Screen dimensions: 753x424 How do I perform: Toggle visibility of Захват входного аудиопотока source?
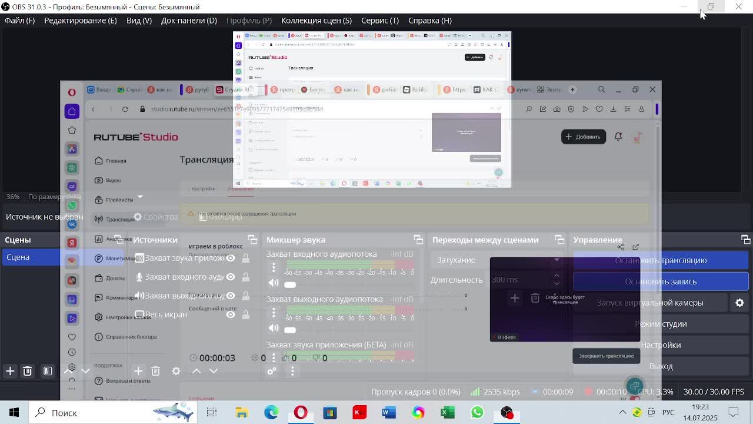[x=231, y=277]
